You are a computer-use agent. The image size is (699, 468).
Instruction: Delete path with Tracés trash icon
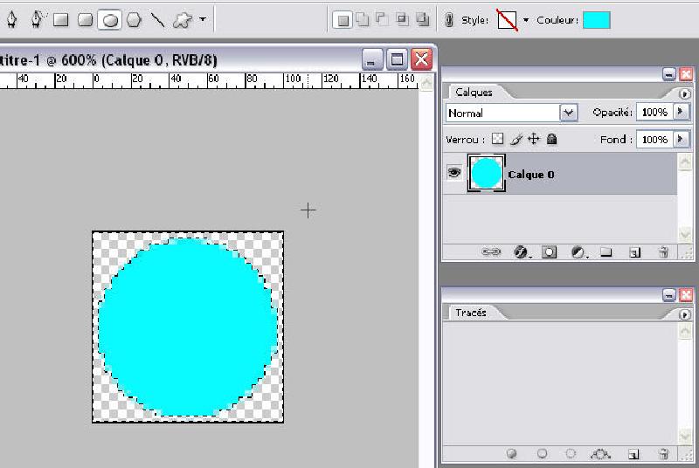tap(663, 454)
